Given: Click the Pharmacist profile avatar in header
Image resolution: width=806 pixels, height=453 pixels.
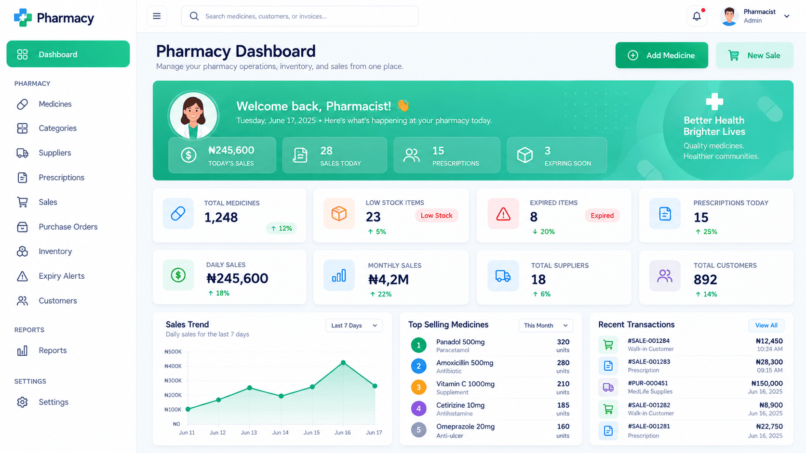Looking at the screenshot, I should (x=729, y=16).
